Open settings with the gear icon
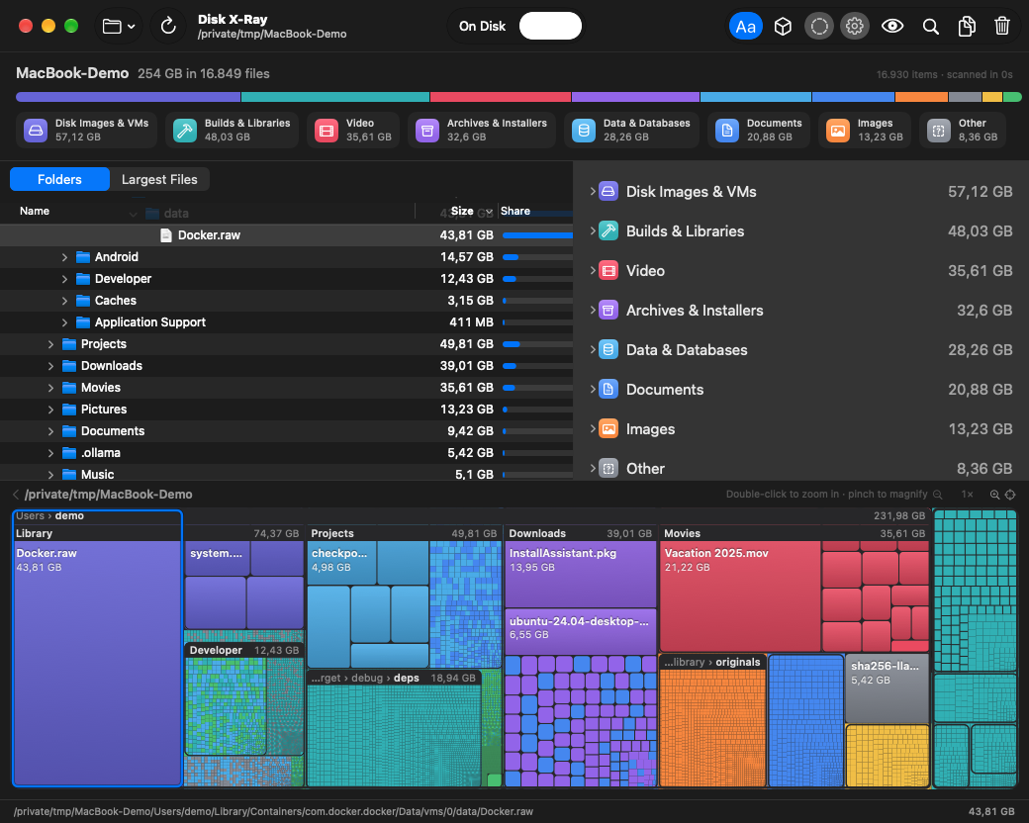This screenshot has width=1029, height=823. click(x=854, y=27)
